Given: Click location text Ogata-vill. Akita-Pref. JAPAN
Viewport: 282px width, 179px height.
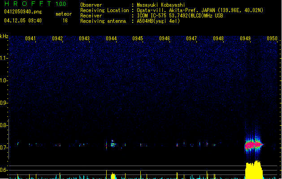Looking at the screenshot, I should pos(176,10).
